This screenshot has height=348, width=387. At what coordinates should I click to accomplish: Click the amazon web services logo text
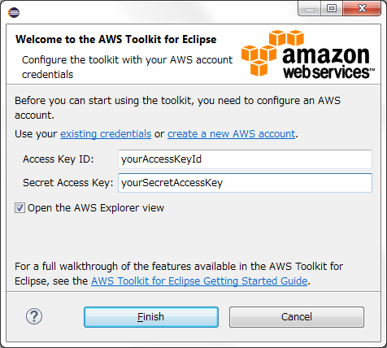point(328,63)
